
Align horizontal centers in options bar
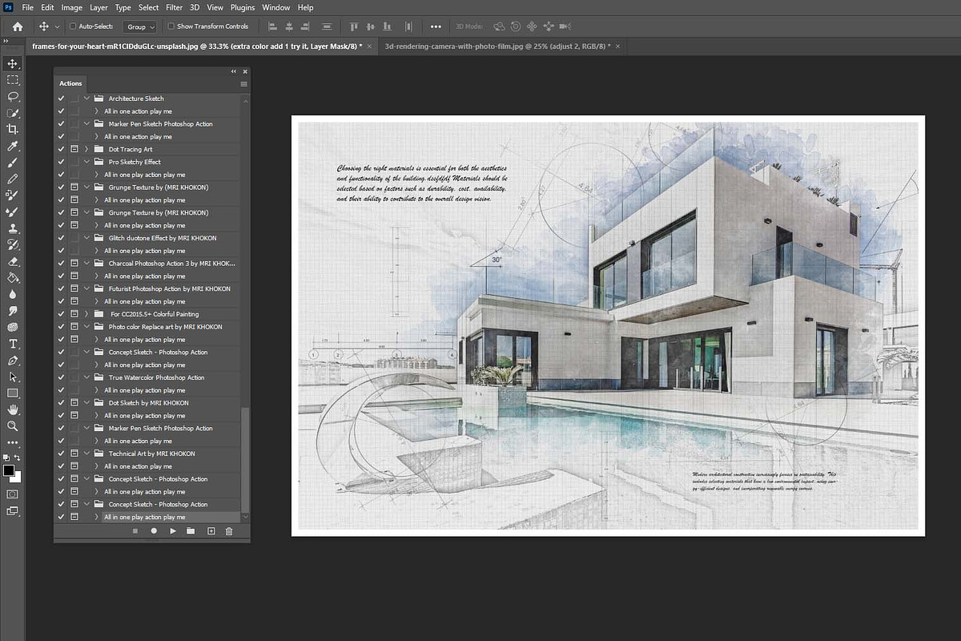(x=290, y=26)
